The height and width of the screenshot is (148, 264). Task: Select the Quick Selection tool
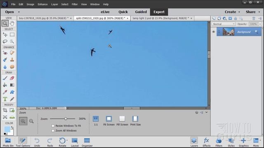(12, 41)
